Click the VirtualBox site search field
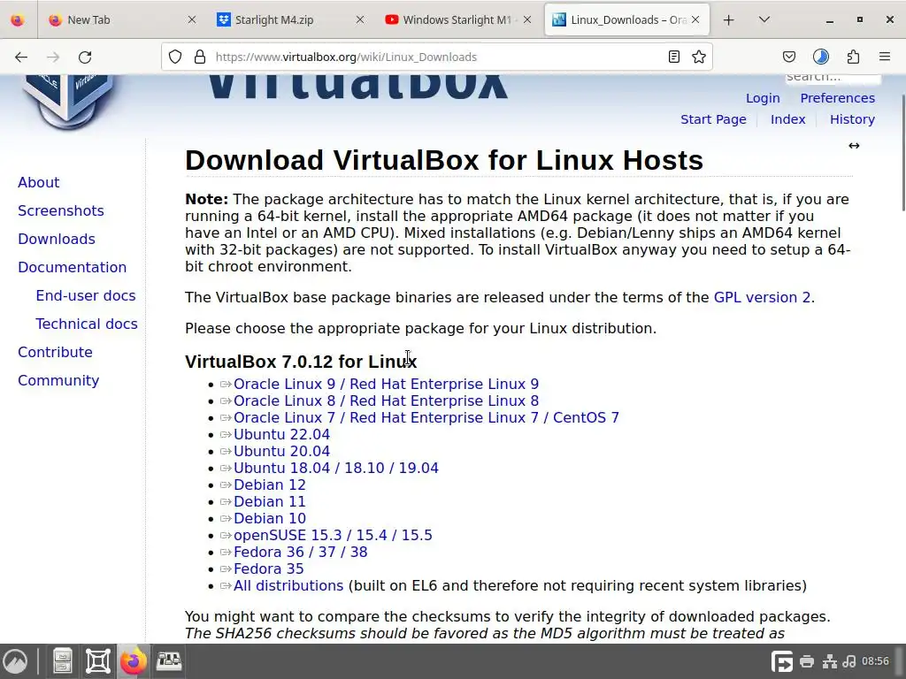 click(833, 78)
